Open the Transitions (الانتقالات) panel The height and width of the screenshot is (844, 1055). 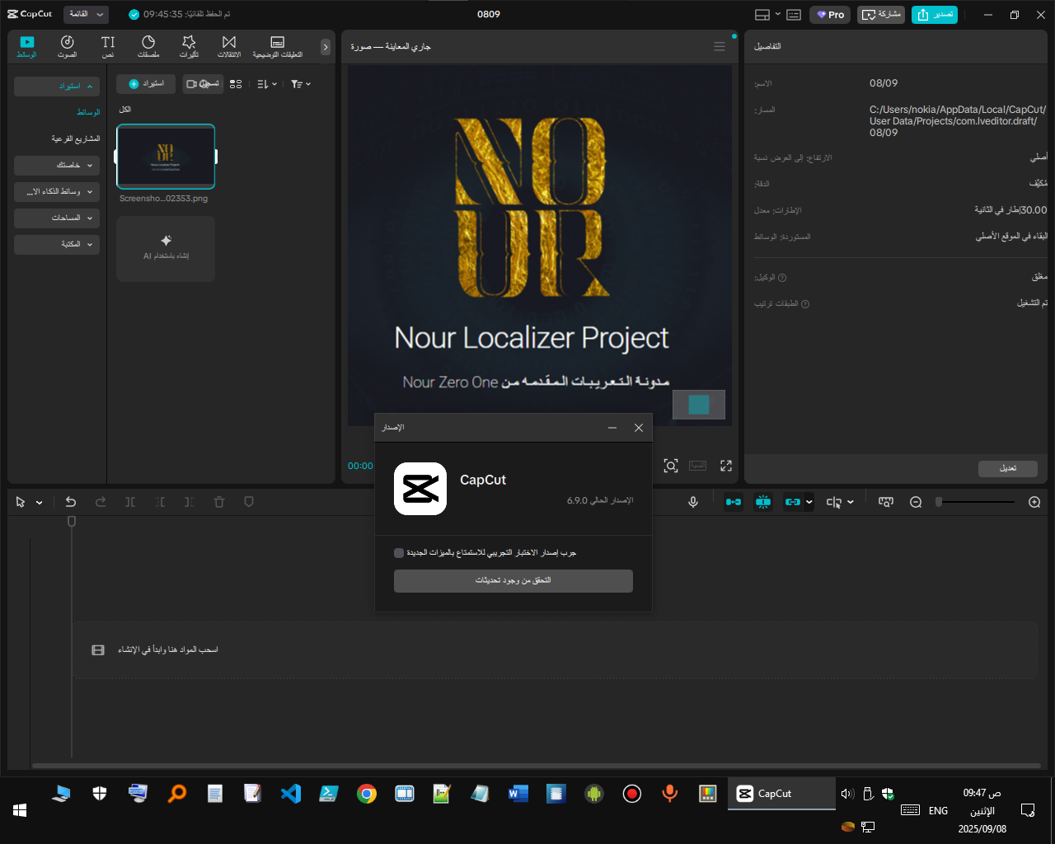pyautogui.click(x=229, y=46)
